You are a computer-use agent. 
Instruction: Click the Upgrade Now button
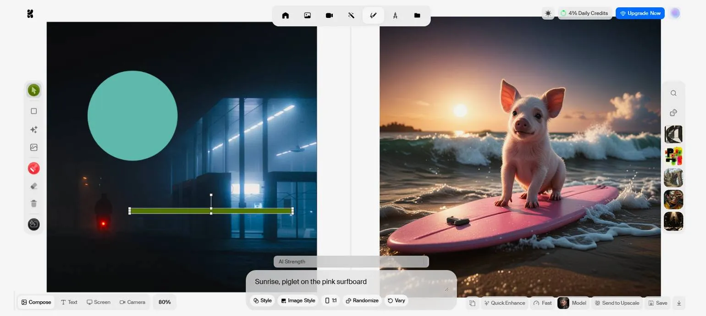tap(640, 13)
